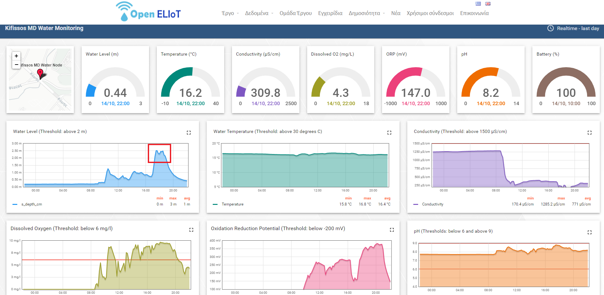The width and height of the screenshot is (604, 295).
Task: Click the Battery gauge value 100
Action: click(x=566, y=93)
